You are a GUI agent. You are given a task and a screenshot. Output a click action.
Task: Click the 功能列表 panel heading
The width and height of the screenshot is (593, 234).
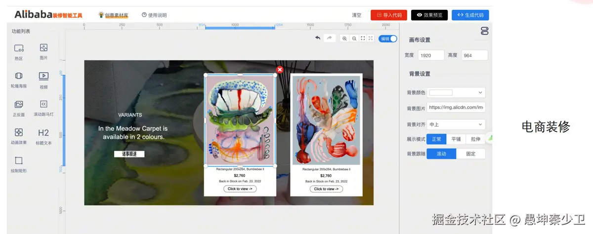point(21,31)
